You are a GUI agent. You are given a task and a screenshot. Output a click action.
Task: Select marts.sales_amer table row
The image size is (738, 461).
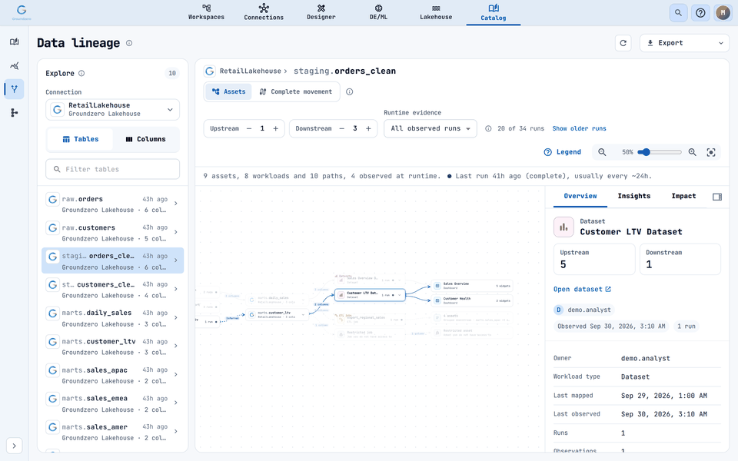pyautogui.click(x=112, y=432)
